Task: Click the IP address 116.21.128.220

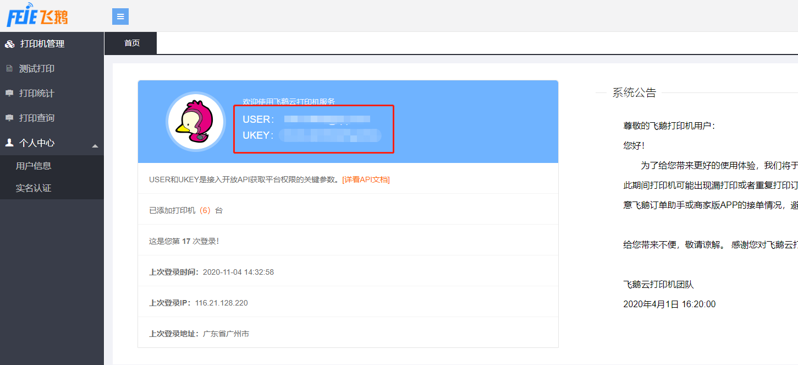Action: (221, 303)
